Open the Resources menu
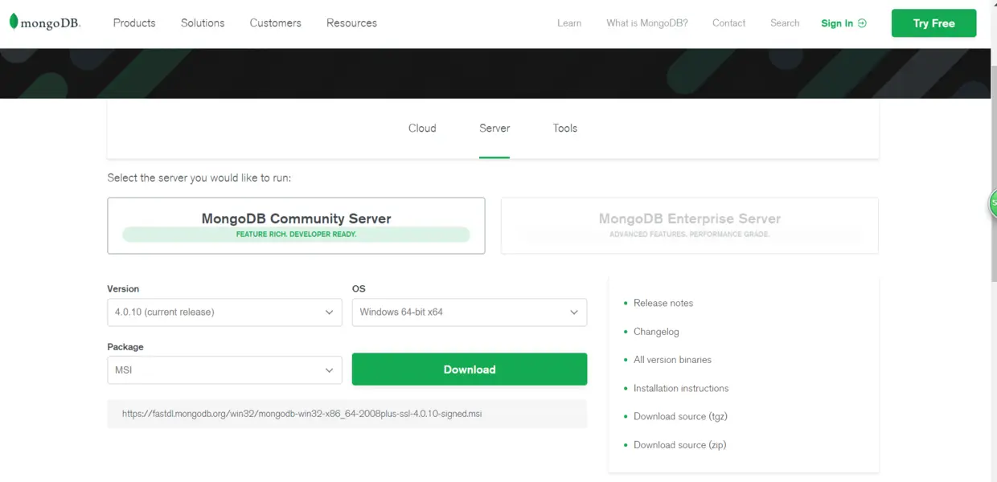The width and height of the screenshot is (997, 482). pos(351,22)
